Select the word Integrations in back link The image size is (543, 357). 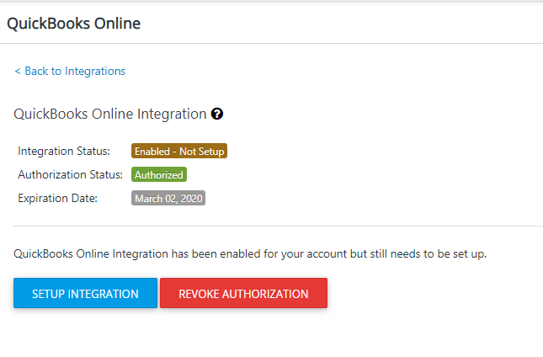[95, 72]
